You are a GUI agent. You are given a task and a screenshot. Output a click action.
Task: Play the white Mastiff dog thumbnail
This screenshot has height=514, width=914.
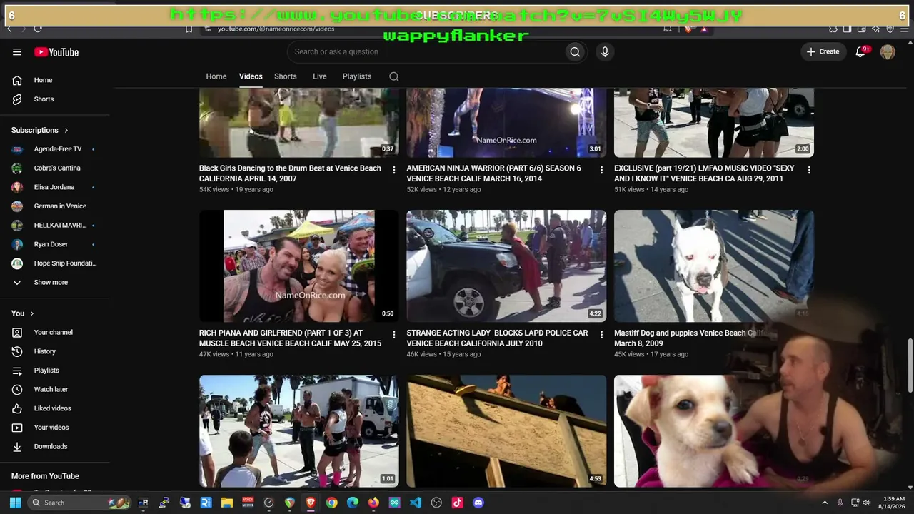(x=714, y=266)
